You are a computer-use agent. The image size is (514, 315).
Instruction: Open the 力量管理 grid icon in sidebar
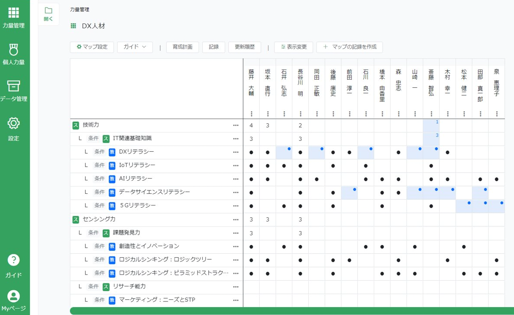(x=13, y=13)
